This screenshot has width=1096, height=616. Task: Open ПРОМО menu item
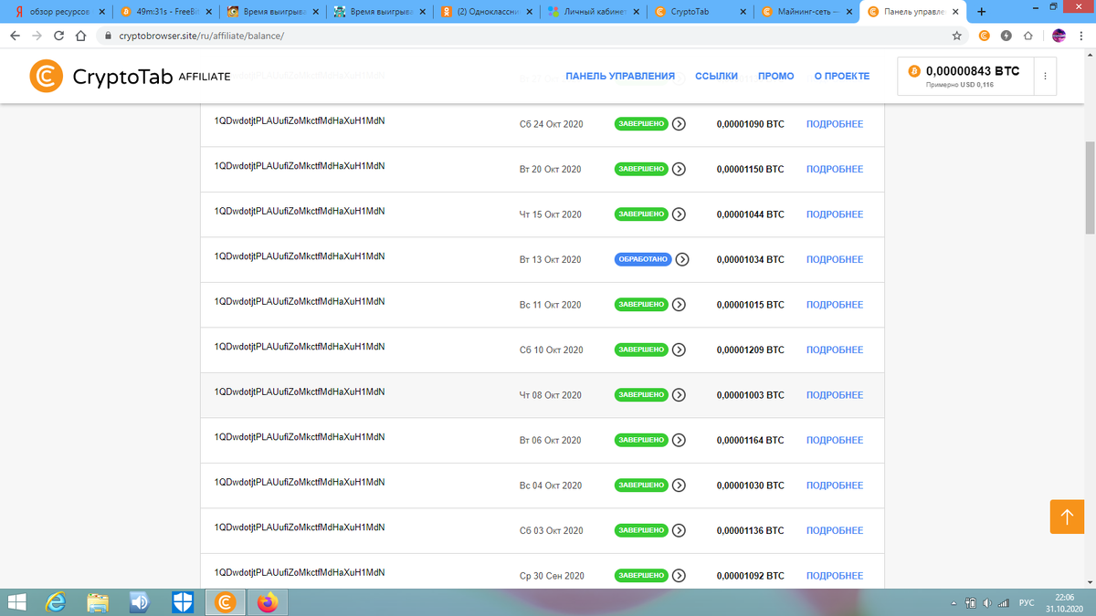tap(776, 77)
